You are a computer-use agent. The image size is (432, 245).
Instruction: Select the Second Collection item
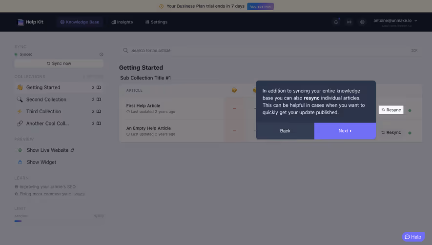[59, 100]
